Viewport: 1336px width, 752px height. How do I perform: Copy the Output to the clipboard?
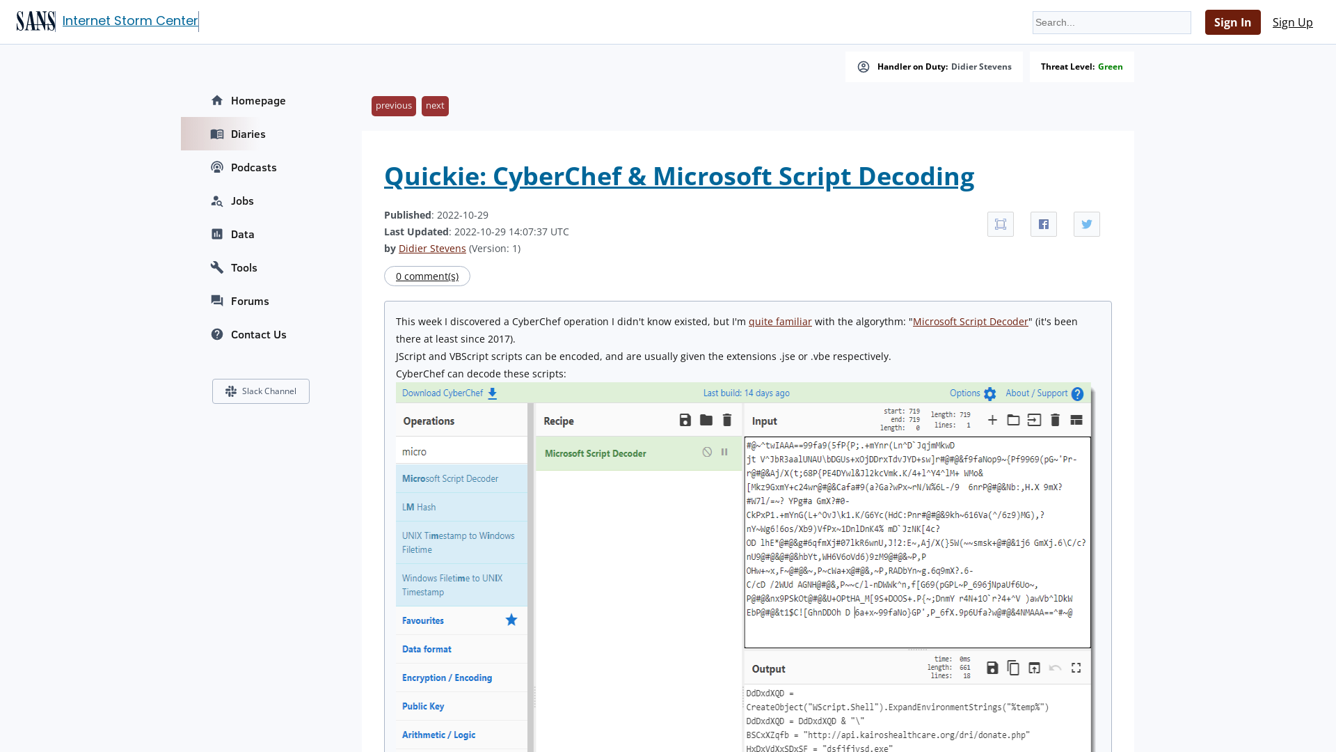pyautogui.click(x=1012, y=667)
